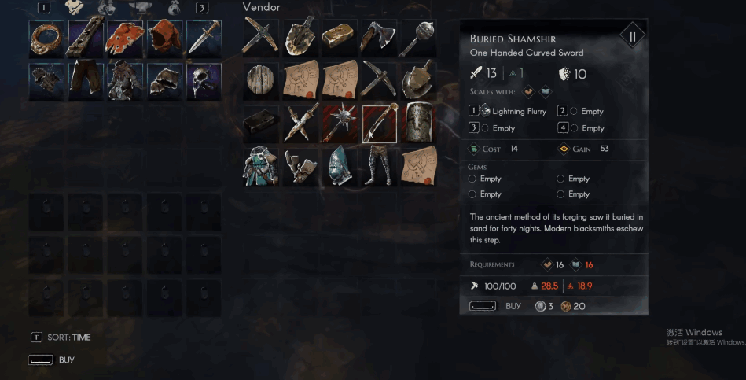Select the first empty gem socket

click(x=485, y=179)
